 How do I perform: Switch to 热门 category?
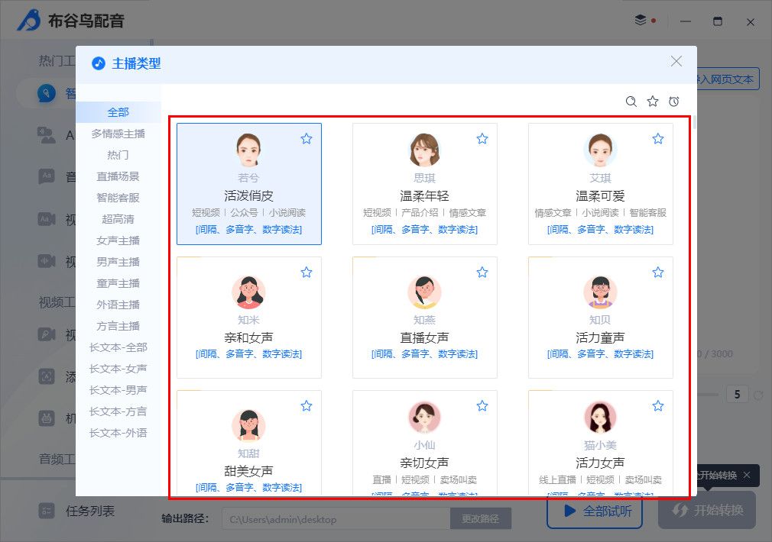click(118, 155)
